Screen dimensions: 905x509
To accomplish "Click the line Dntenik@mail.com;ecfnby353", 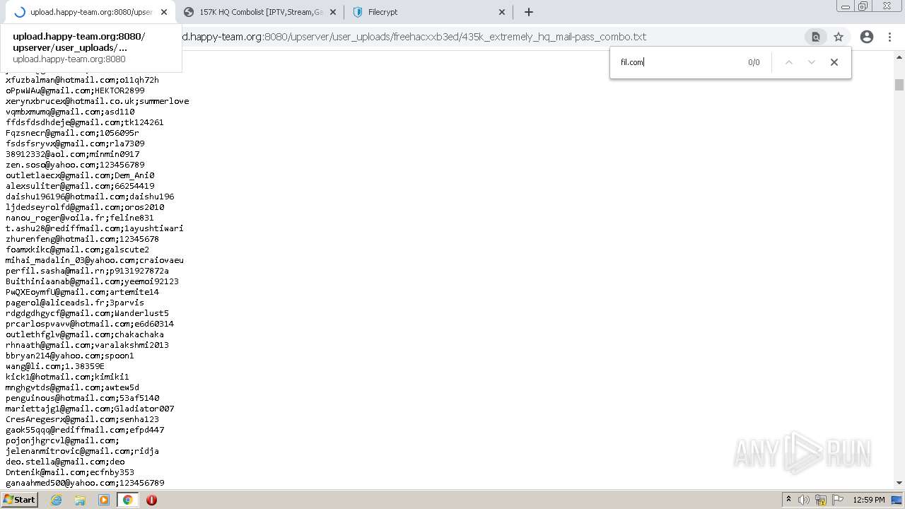I will 70,472.
